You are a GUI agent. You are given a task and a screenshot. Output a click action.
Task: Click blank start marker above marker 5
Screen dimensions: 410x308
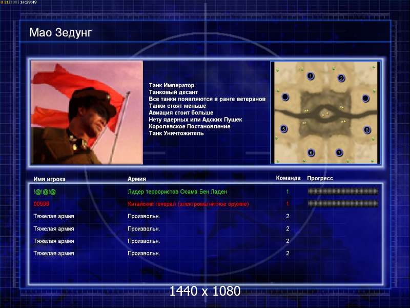tap(285, 97)
